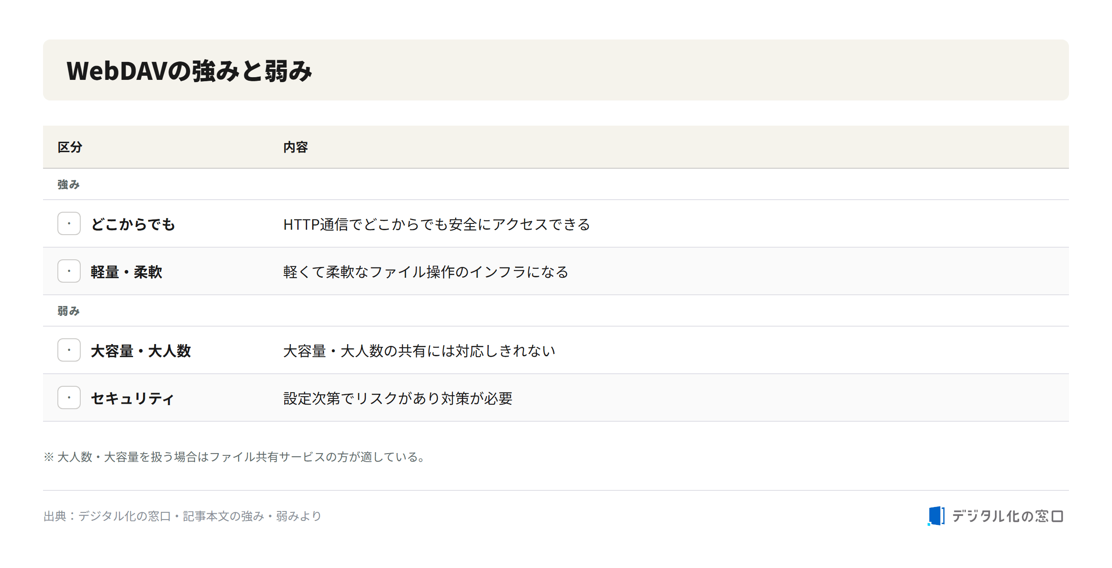Image resolution: width=1112 pixels, height=568 pixels.
Task: Select the セキュリティ row label
Action: [132, 398]
